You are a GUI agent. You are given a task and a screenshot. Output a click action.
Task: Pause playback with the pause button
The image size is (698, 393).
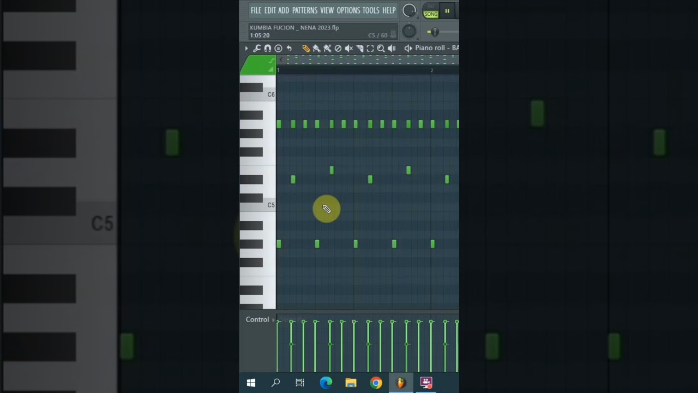pos(447,10)
